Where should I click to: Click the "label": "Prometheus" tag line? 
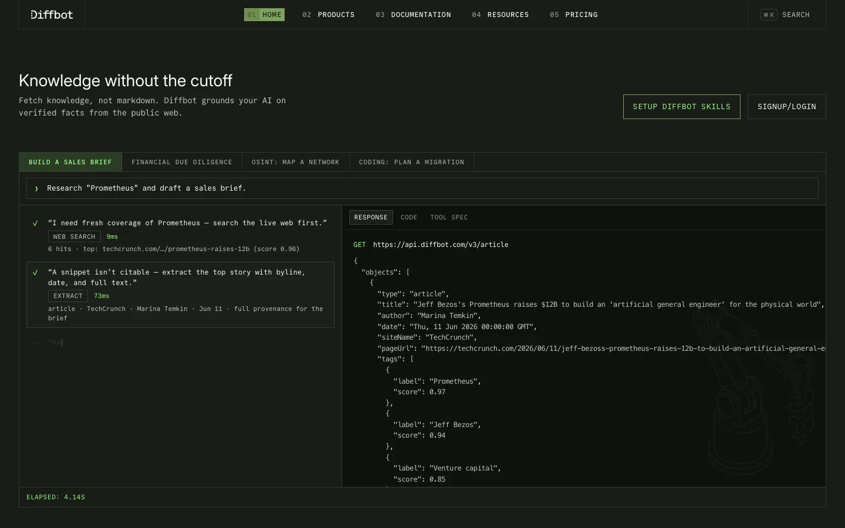click(437, 381)
